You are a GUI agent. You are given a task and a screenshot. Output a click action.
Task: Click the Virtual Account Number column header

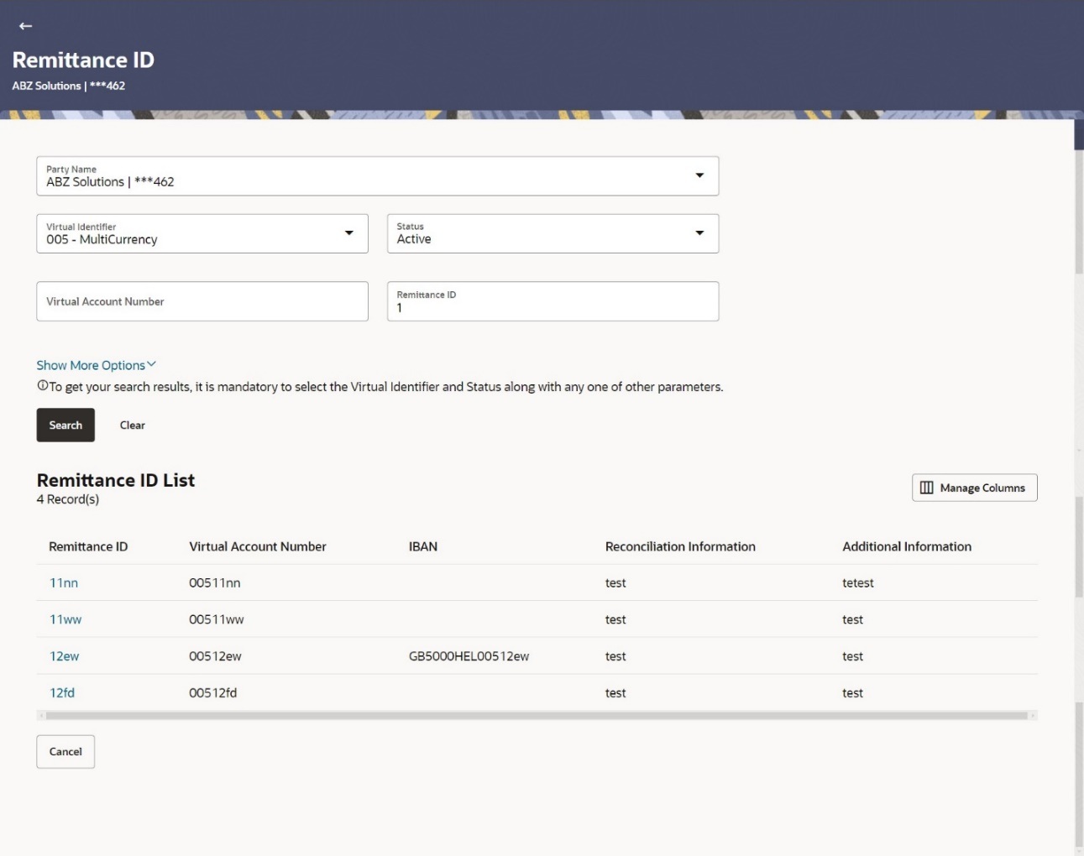point(257,546)
